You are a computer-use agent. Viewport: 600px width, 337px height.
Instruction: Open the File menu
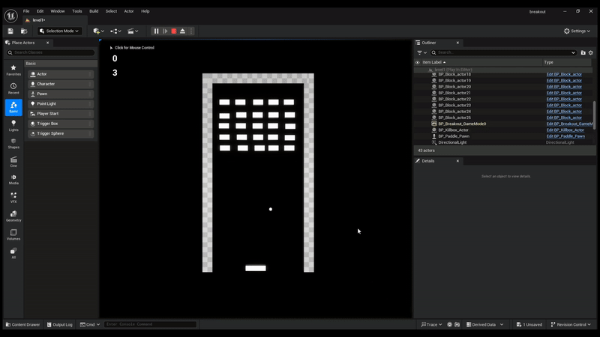tap(26, 11)
